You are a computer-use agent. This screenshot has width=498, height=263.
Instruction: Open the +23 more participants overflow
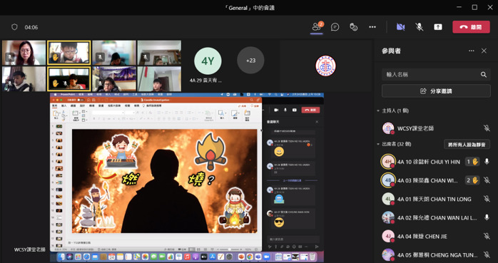[250, 61]
